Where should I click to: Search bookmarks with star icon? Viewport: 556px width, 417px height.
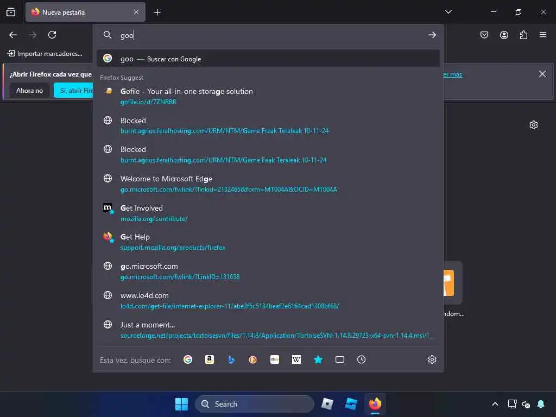tap(318, 359)
